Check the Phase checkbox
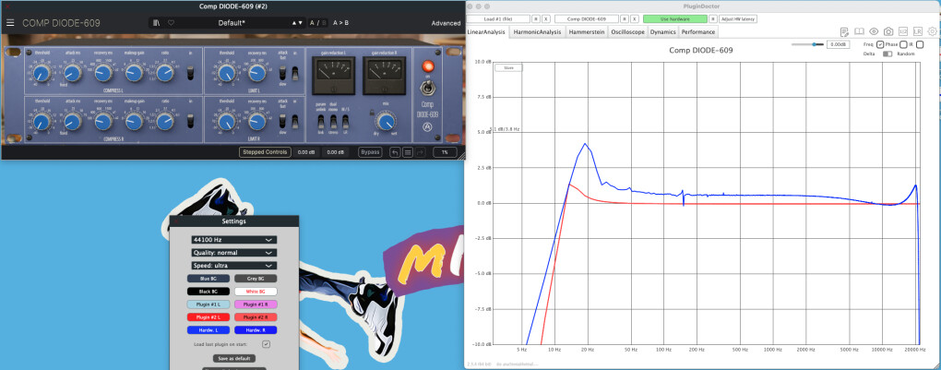Screen dimensions: 941x370 (x=903, y=44)
